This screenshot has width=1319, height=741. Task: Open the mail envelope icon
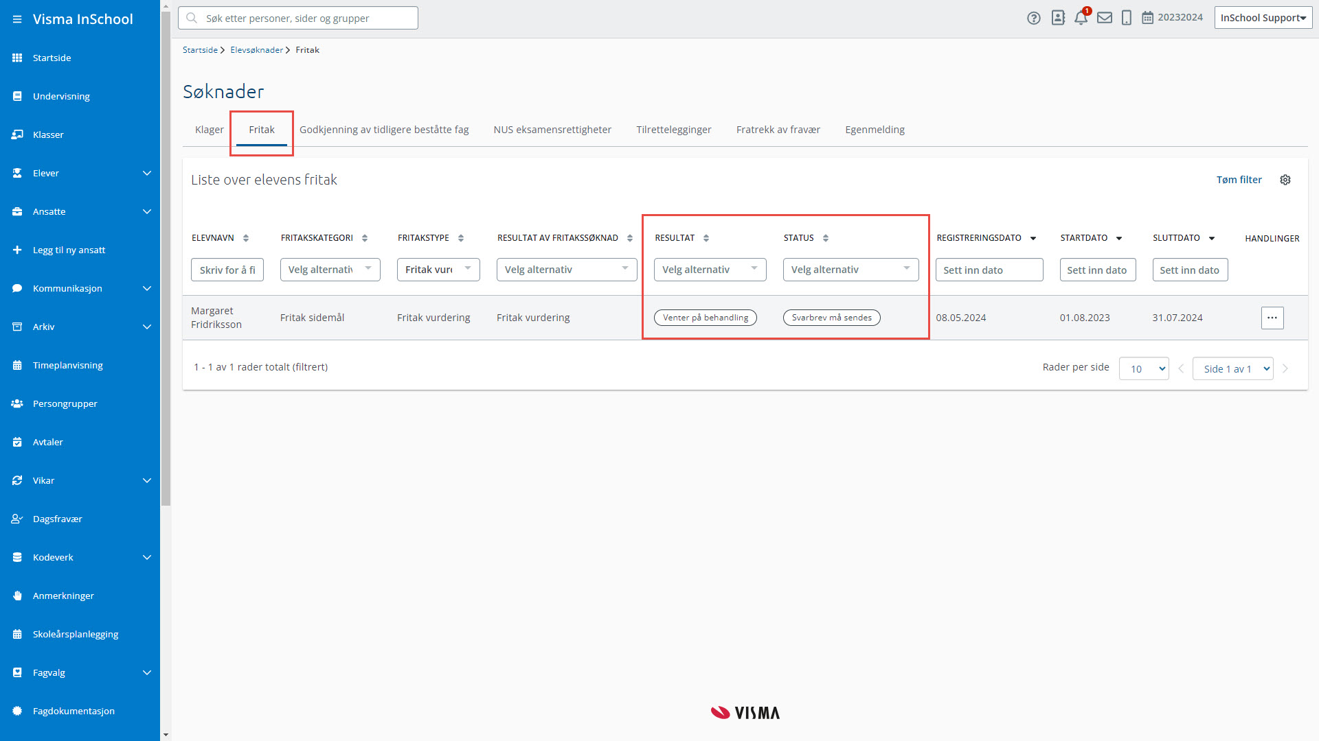pyautogui.click(x=1105, y=18)
